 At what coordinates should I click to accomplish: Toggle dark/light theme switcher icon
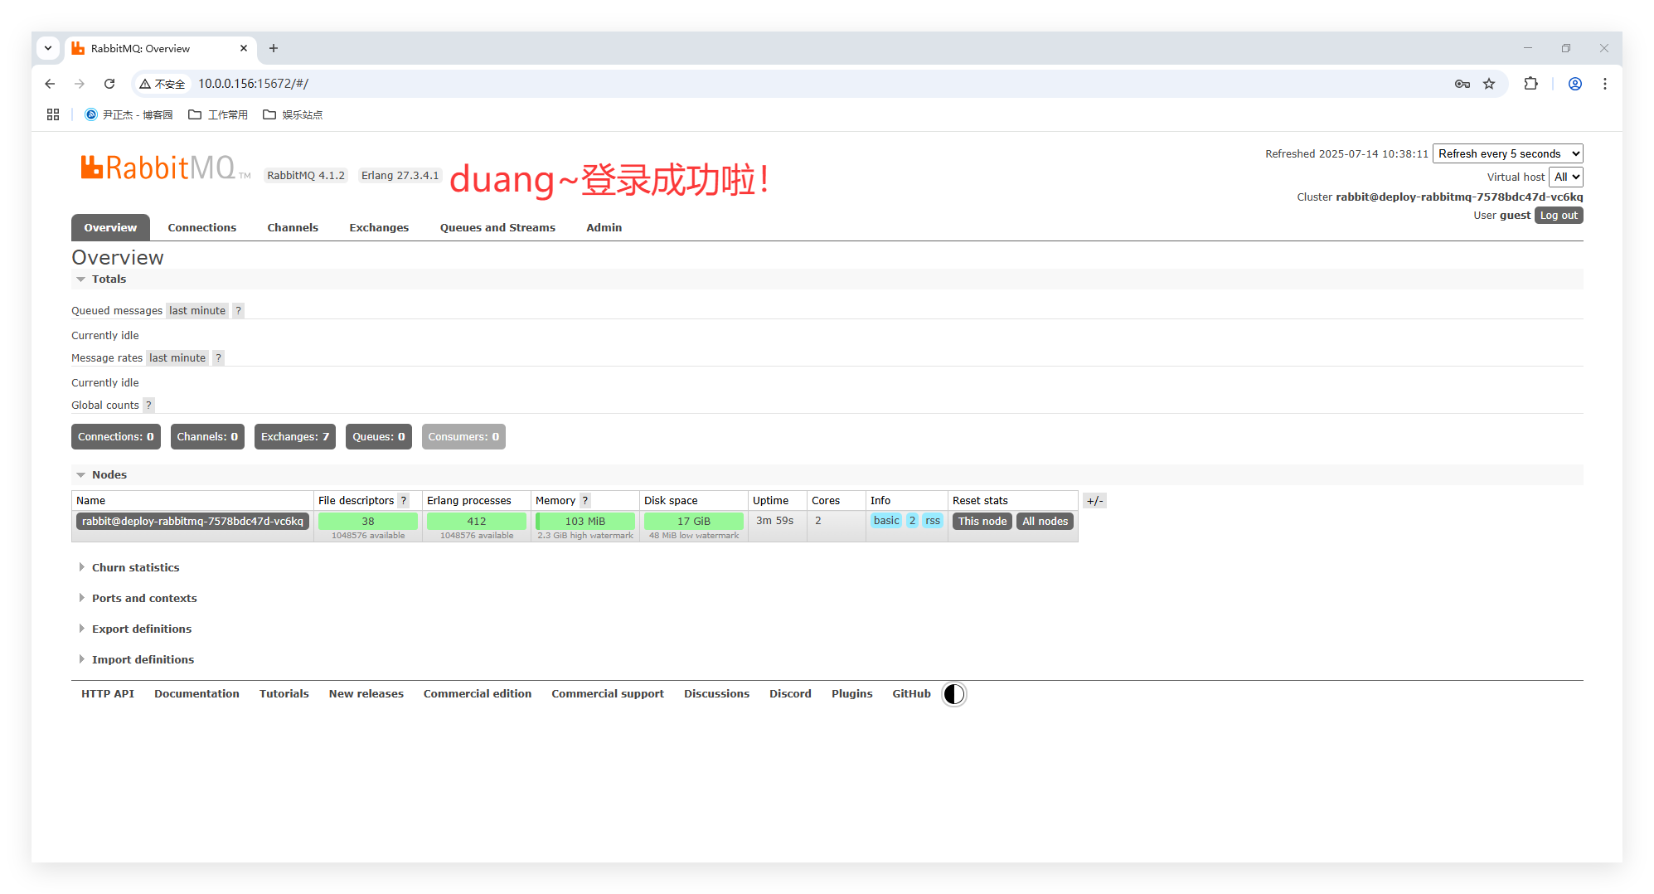pyautogui.click(x=954, y=694)
